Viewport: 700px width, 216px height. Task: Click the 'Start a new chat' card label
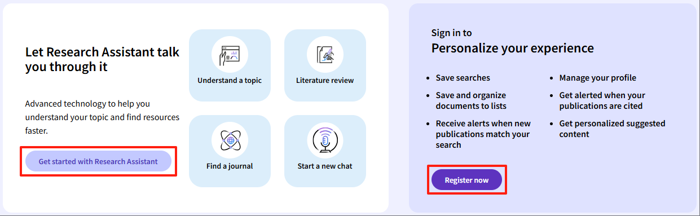click(x=325, y=166)
